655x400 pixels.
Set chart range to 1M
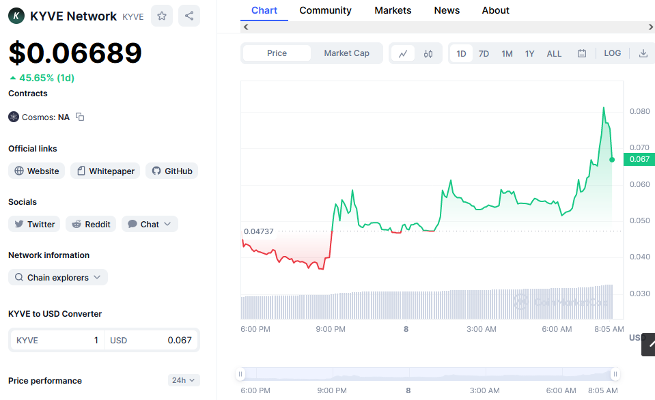507,53
